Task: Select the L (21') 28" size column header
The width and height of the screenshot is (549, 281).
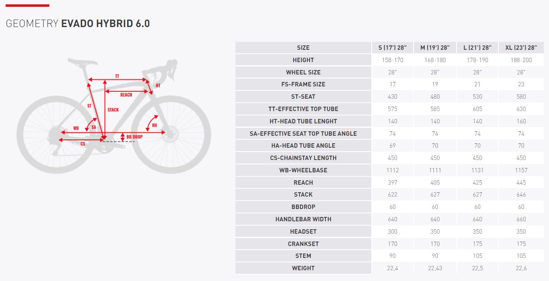Action: point(477,48)
